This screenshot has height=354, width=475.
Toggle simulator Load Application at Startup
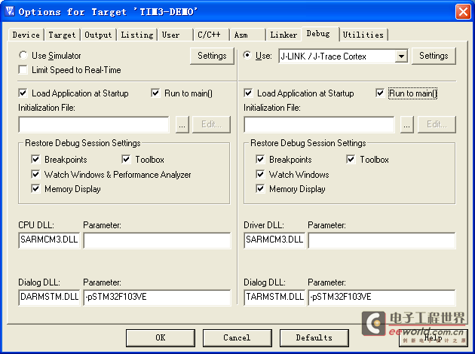(23, 93)
